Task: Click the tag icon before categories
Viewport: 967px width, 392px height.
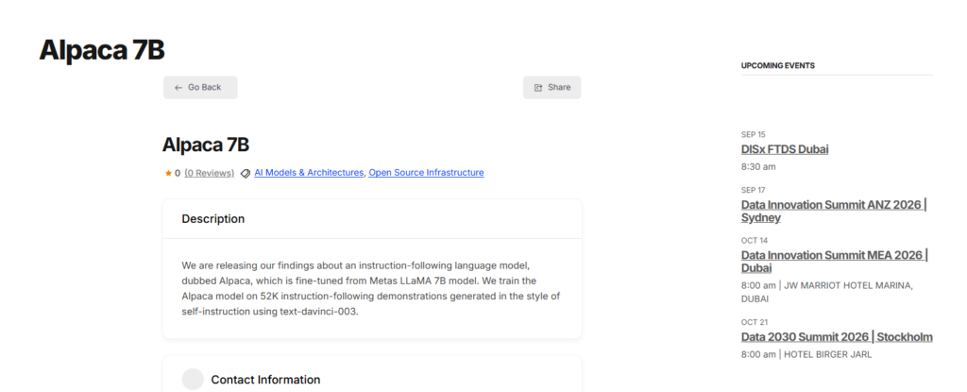Action: [245, 174]
